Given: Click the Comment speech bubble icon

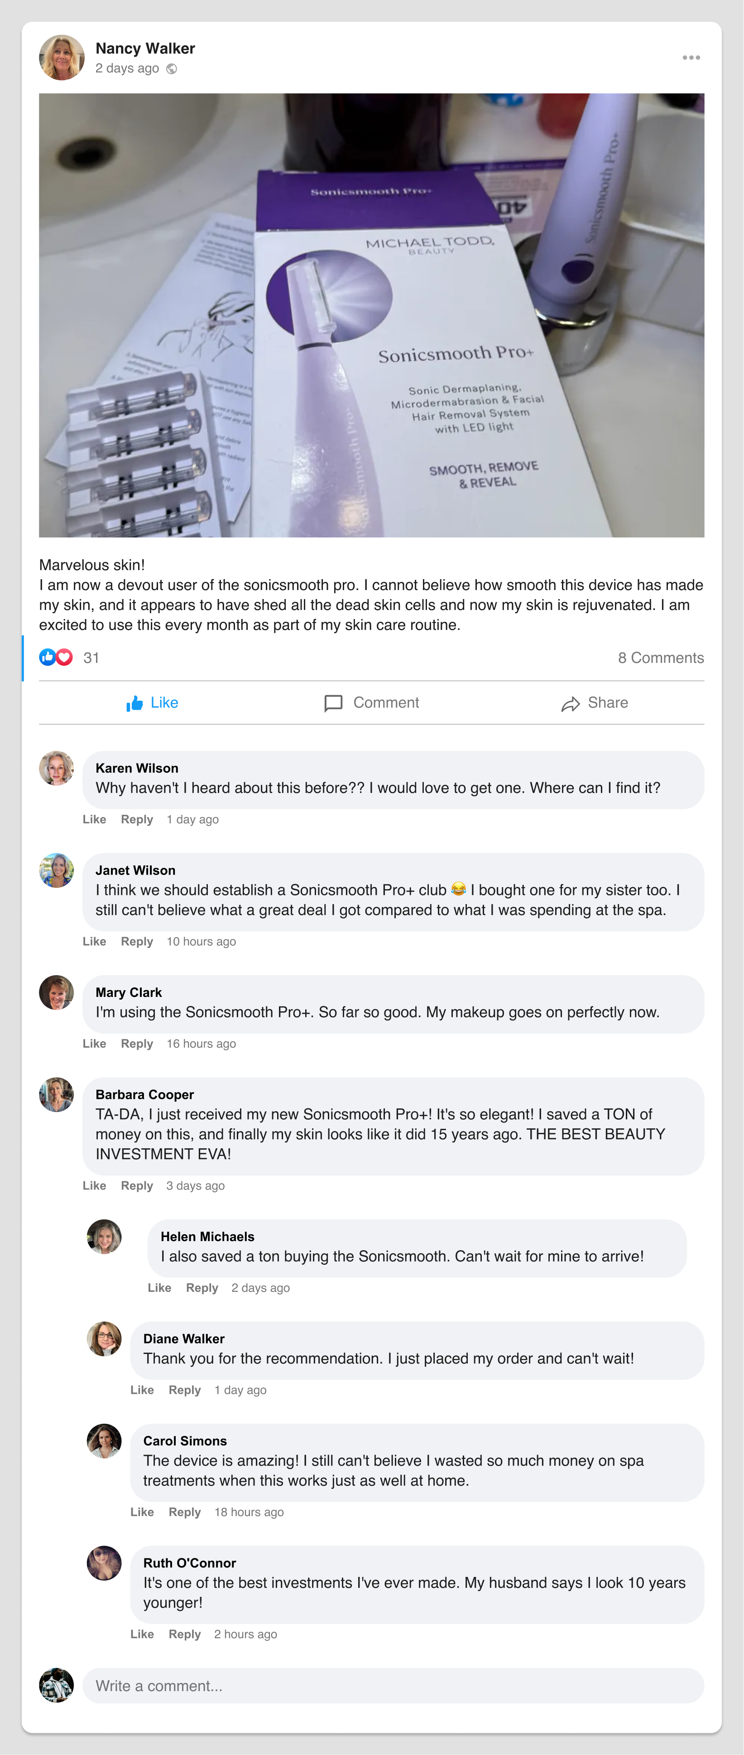Looking at the screenshot, I should point(333,703).
